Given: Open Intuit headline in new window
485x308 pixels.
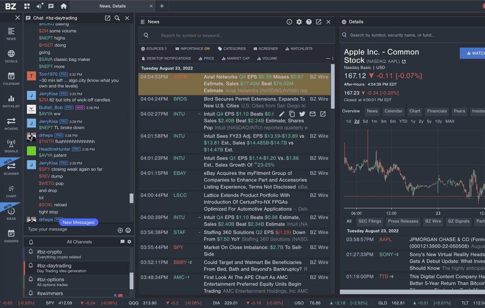Looking at the screenshot, I should click(322, 114).
